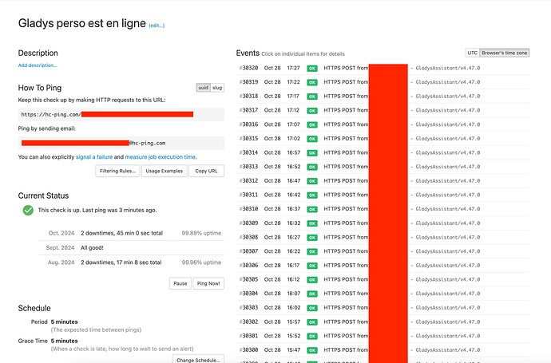Click OK badge on event #30320
This screenshot has height=363, width=551.
pos(312,69)
